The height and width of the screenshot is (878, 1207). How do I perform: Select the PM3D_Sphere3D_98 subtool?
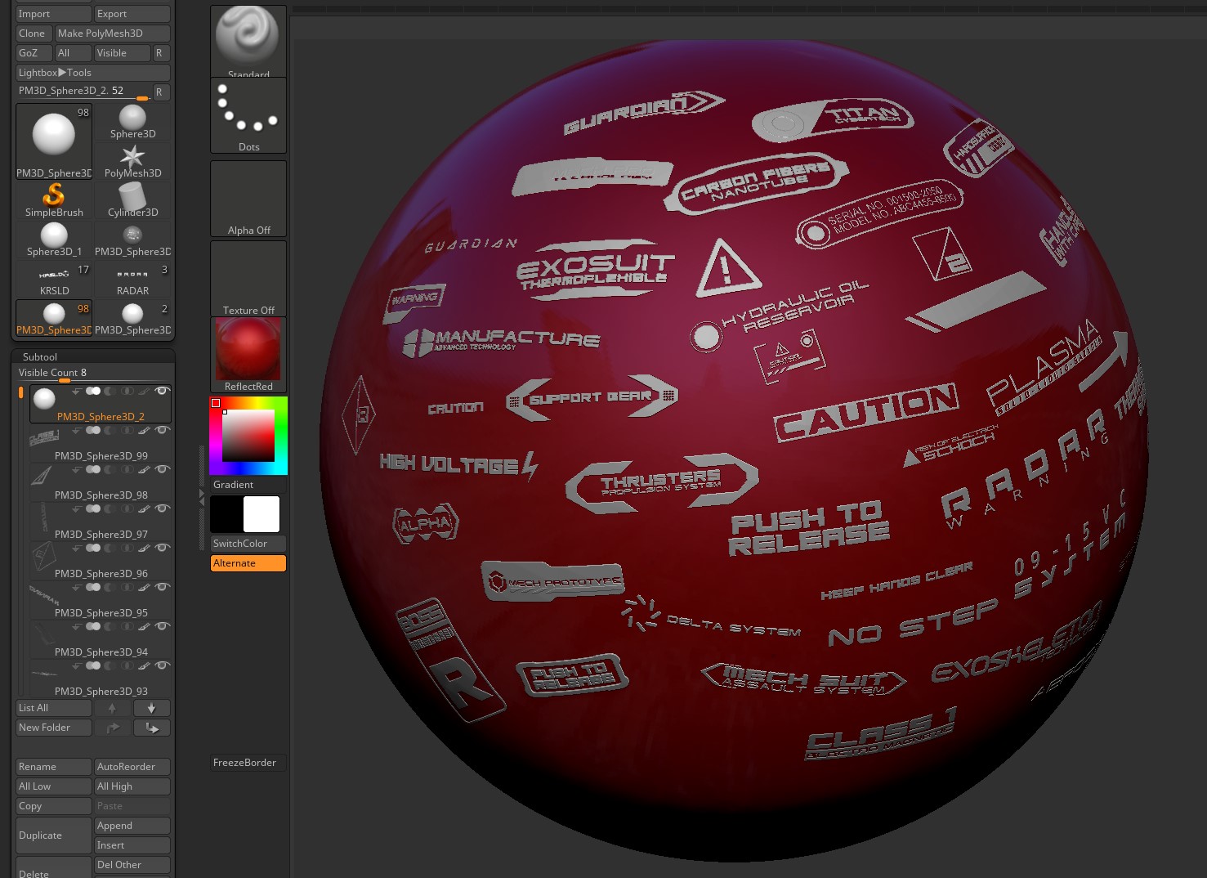(101, 483)
